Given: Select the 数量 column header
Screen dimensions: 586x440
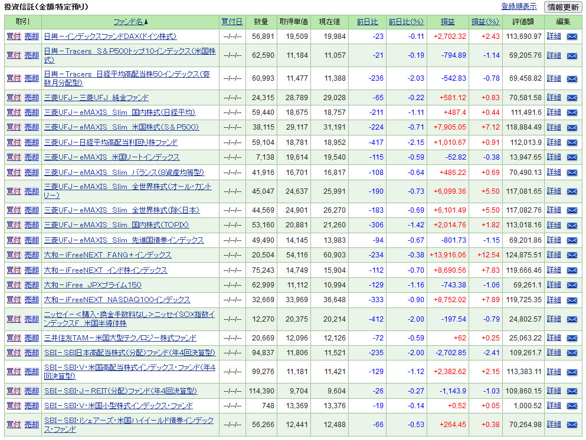Looking at the screenshot, I should coord(261,22).
